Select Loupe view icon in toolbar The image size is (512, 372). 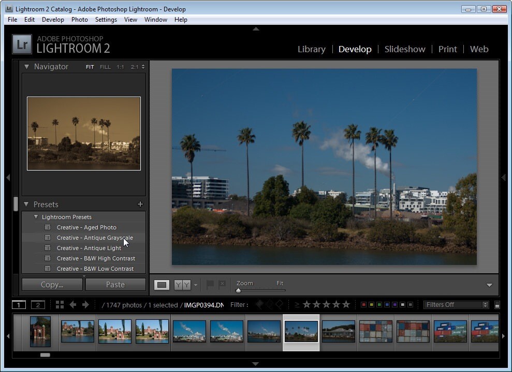pyautogui.click(x=162, y=285)
